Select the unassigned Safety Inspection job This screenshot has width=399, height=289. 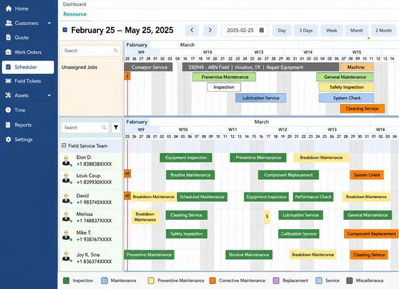click(347, 87)
